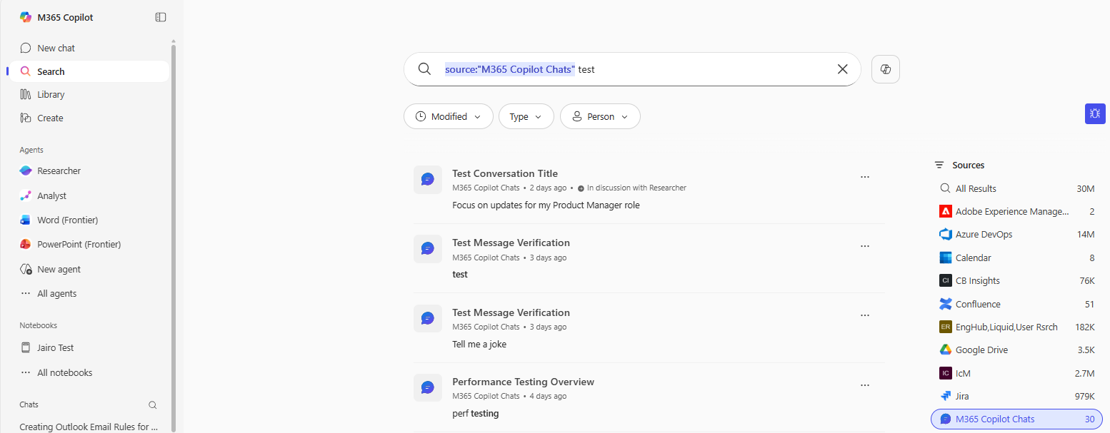Filter by Calendar source
Image resolution: width=1110 pixels, height=433 pixels.
(x=1016, y=258)
